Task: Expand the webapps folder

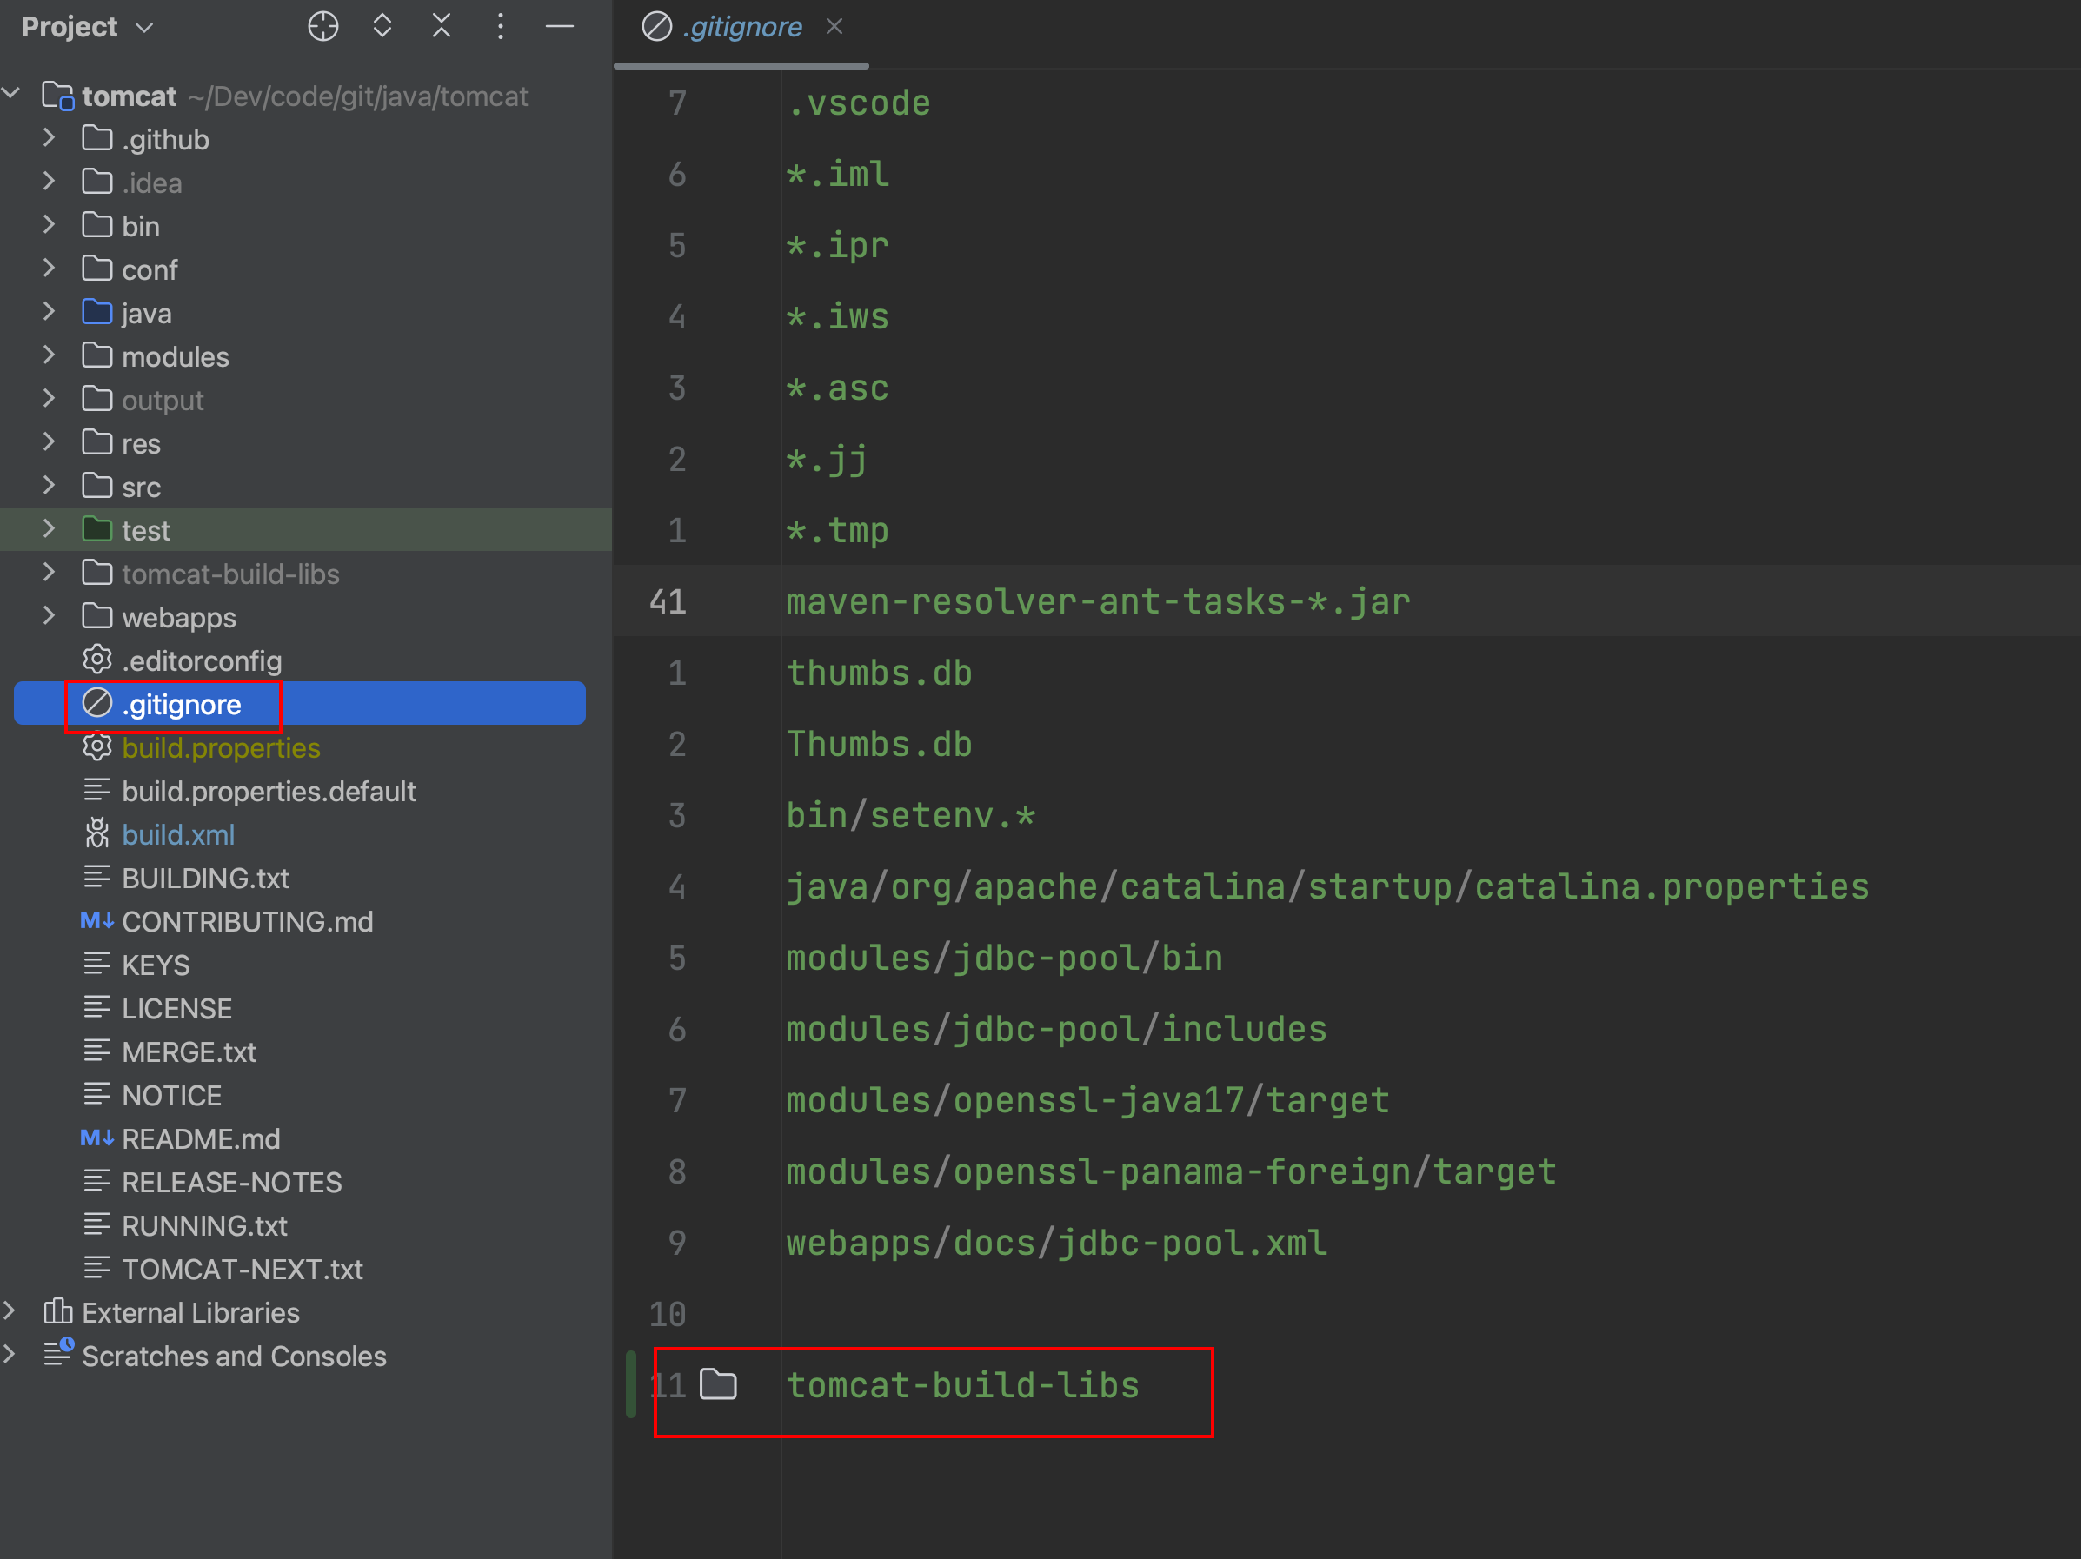Action: 49,617
